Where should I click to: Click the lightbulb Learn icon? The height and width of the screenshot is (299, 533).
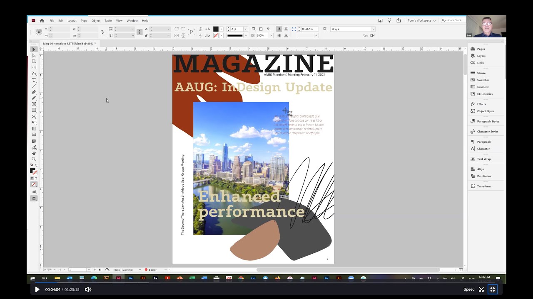tap(389, 20)
